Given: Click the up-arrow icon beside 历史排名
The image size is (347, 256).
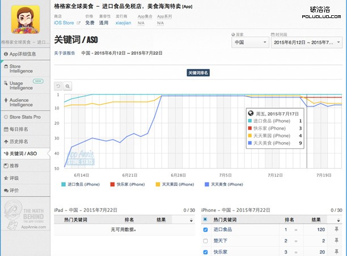Looking at the screenshot, I should pos(6,142).
